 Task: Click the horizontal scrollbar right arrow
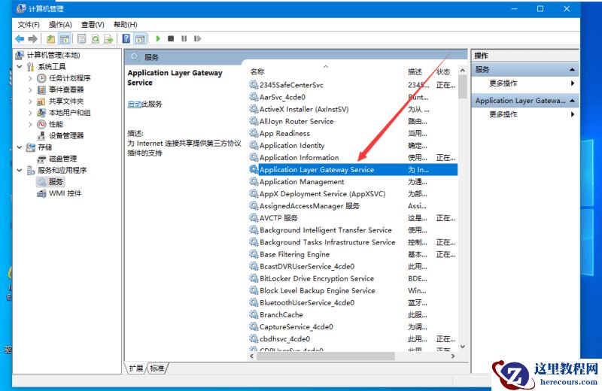[x=453, y=356]
